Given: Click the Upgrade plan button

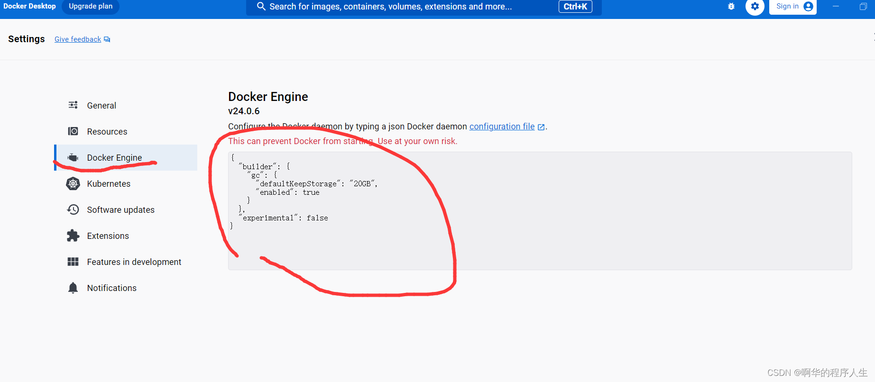Looking at the screenshot, I should (91, 6).
